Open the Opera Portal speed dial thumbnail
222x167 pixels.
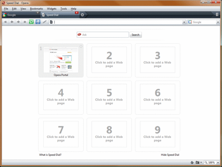click(61, 60)
